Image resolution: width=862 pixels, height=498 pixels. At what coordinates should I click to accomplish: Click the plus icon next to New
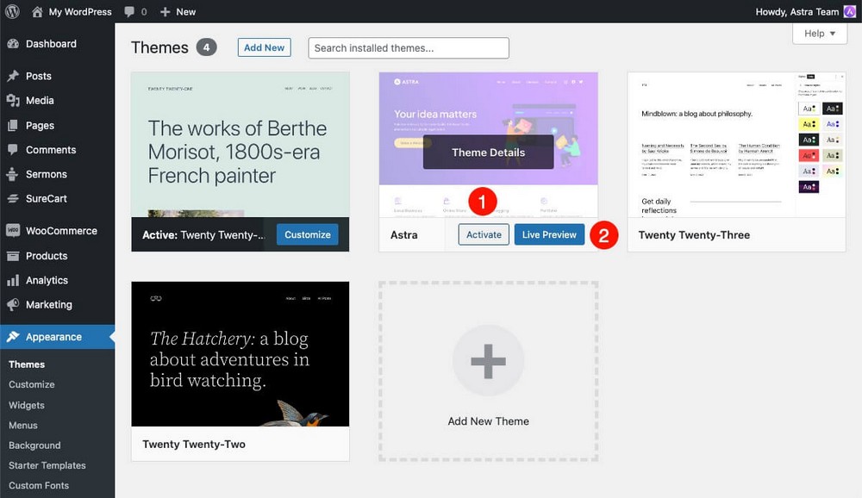165,11
